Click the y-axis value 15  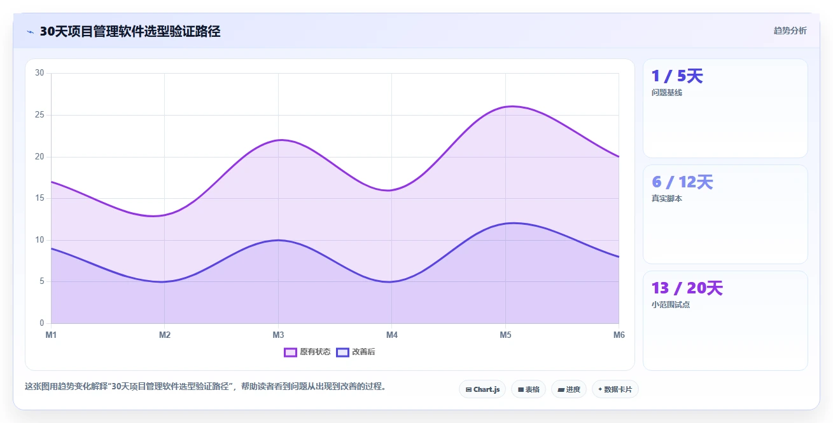[x=39, y=198]
